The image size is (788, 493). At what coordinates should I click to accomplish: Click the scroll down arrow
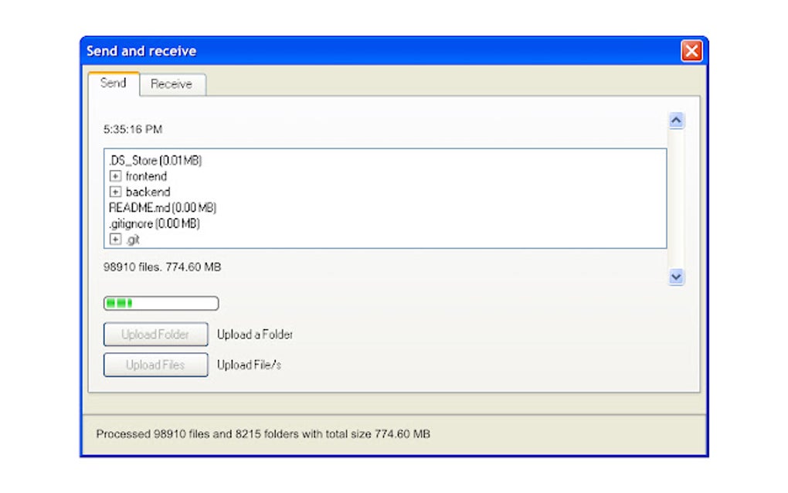[676, 277]
